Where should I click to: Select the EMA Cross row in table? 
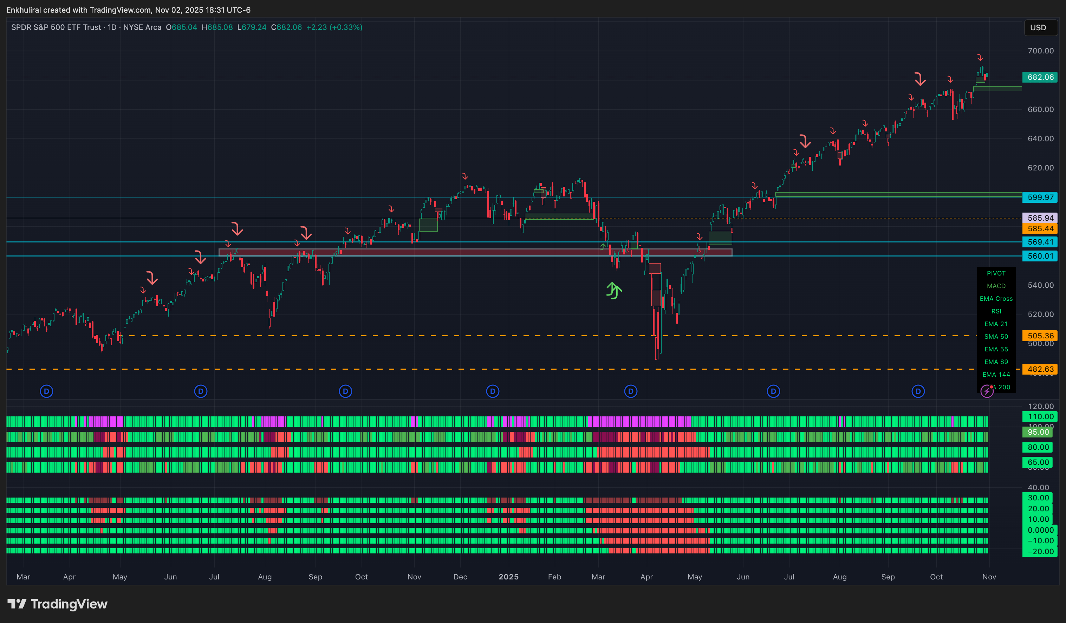(x=996, y=299)
